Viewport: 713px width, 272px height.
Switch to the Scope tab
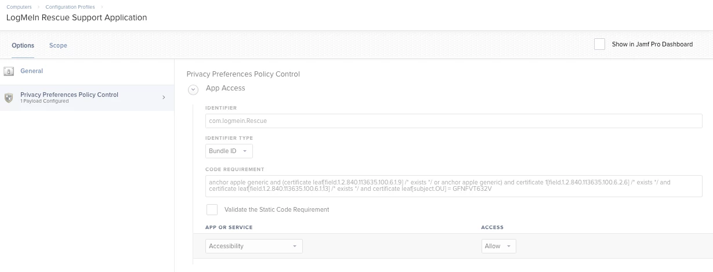click(x=58, y=45)
